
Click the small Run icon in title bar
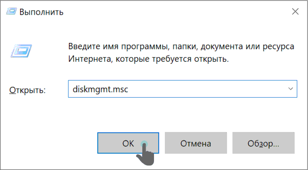[x=12, y=12]
